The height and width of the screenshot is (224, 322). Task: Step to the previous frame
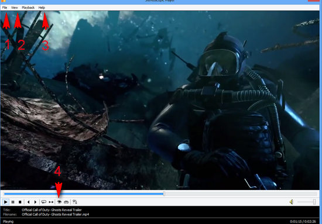[x=28, y=202]
